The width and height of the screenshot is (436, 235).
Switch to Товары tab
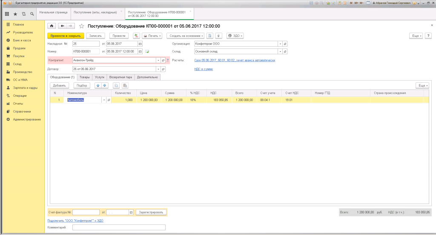[x=85, y=77]
